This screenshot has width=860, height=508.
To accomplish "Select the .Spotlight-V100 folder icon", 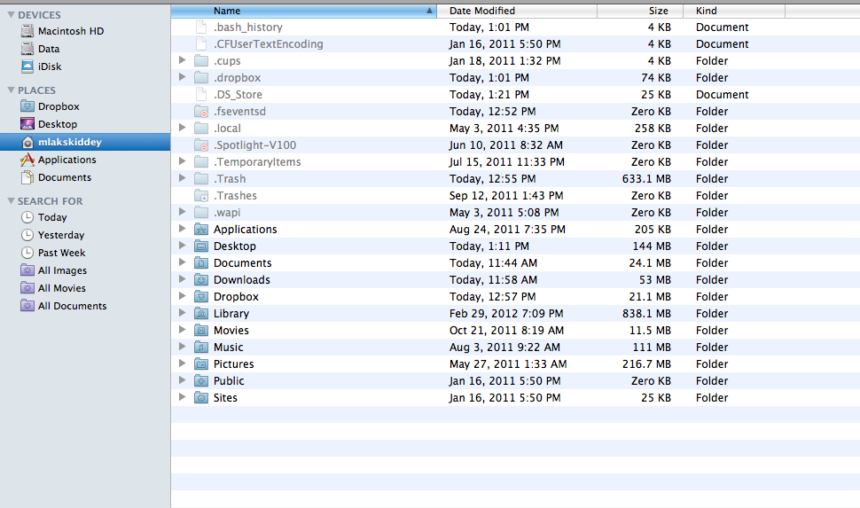I will pos(201,145).
